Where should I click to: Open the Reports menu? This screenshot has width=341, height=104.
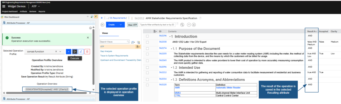(42, 11)
